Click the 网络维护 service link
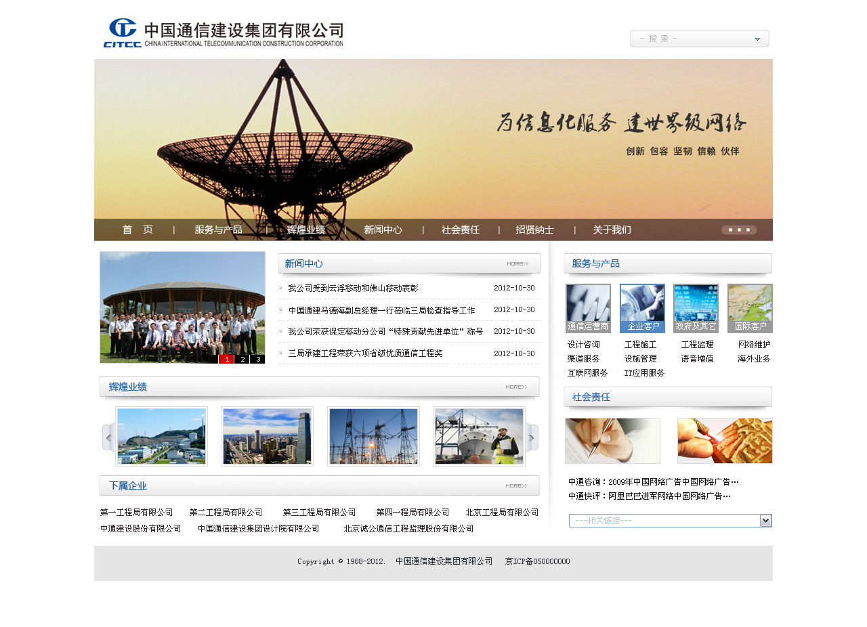 755,345
